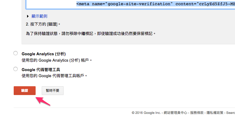Open the 顯示範例 link
The height and width of the screenshot is (116, 235).
click(x=39, y=16)
